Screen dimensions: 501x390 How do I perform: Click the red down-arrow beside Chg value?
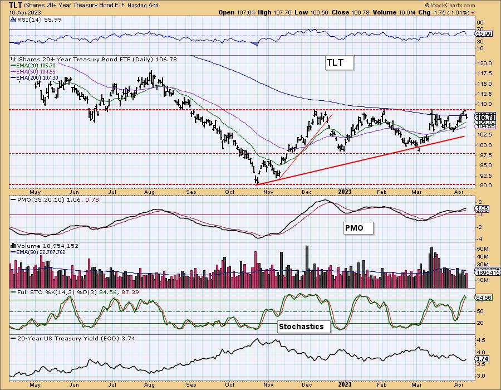coord(473,13)
